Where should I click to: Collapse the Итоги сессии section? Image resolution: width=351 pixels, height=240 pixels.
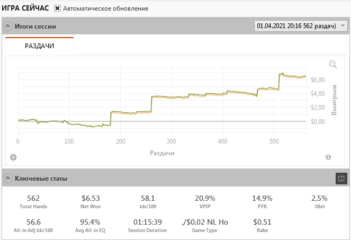click(x=8, y=26)
